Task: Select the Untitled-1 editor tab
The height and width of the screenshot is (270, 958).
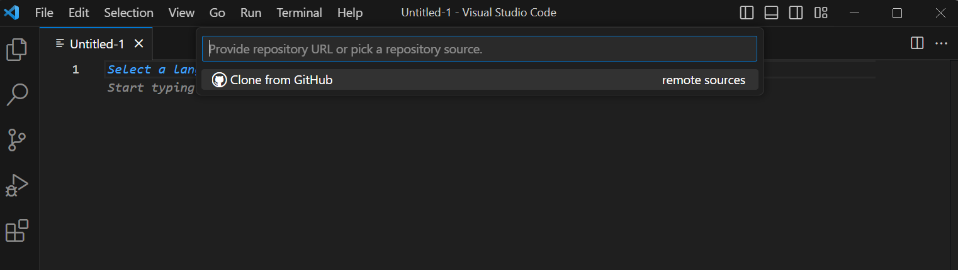Action: click(x=96, y=43)
